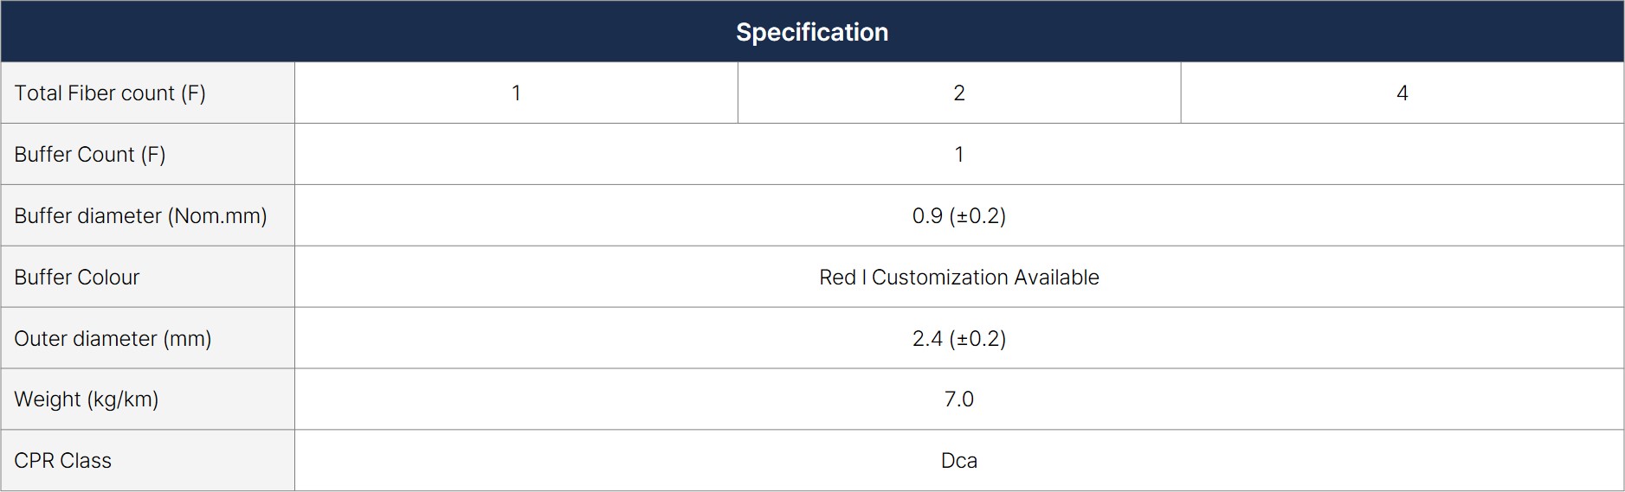Select the Total Fiber count (F) label
Image resolution: width=1625 pixels, height=492 pixels.
(x=110, y=93)
